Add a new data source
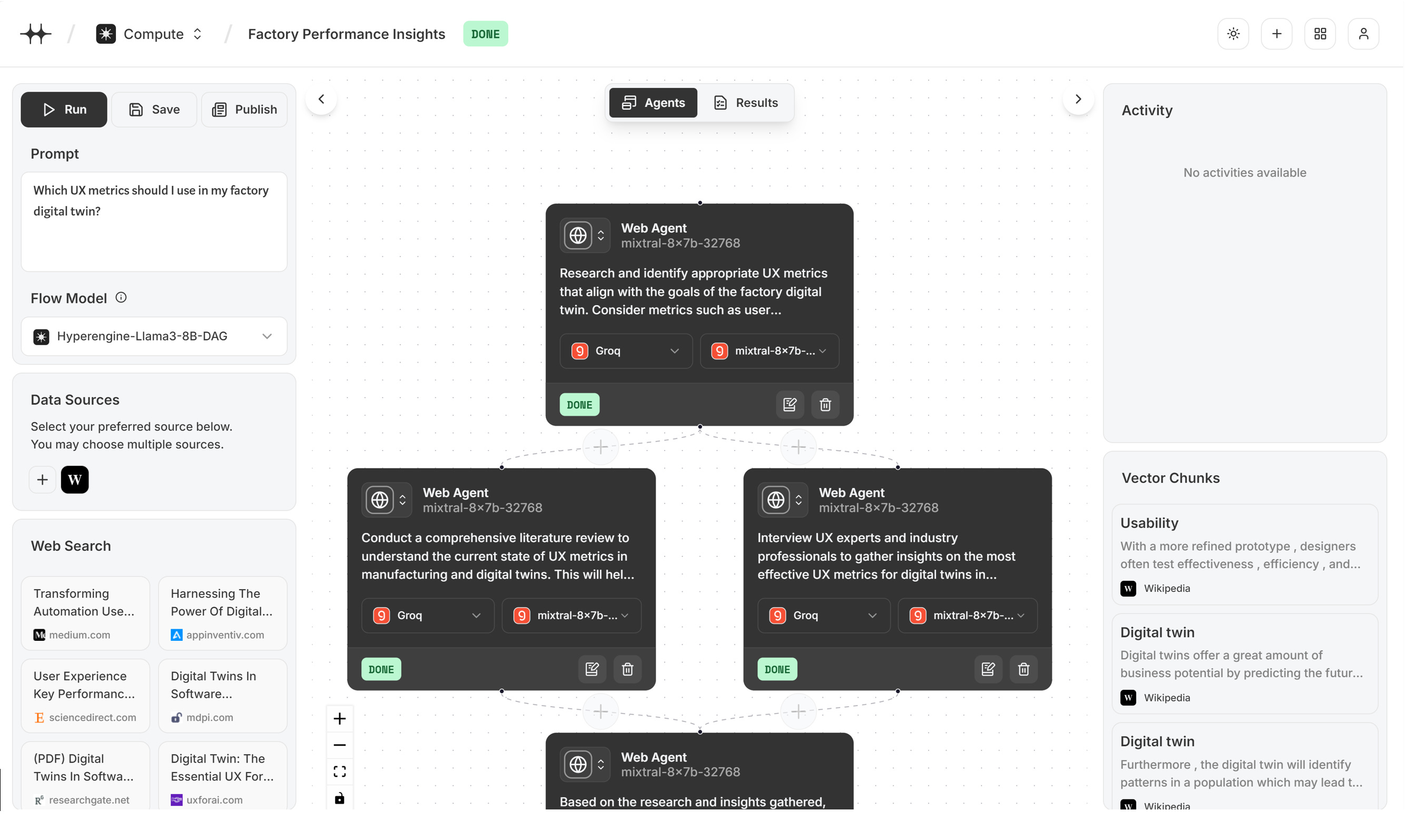This screenshot has height=830, width=1409. 43,481
